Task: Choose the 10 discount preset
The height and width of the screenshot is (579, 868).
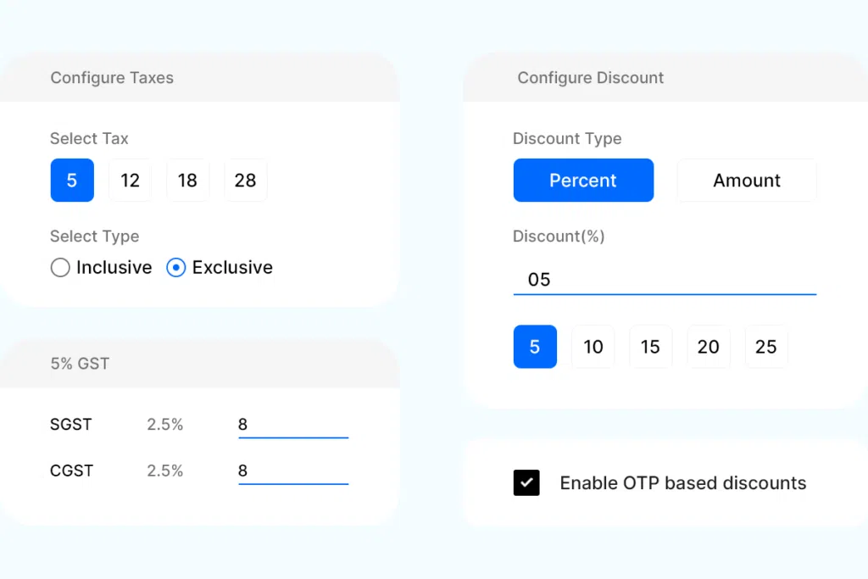Action: (x=593, y=347)
